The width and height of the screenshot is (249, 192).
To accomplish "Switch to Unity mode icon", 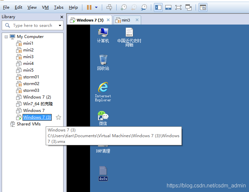I will pyautogui.click(x=189, y=7).
